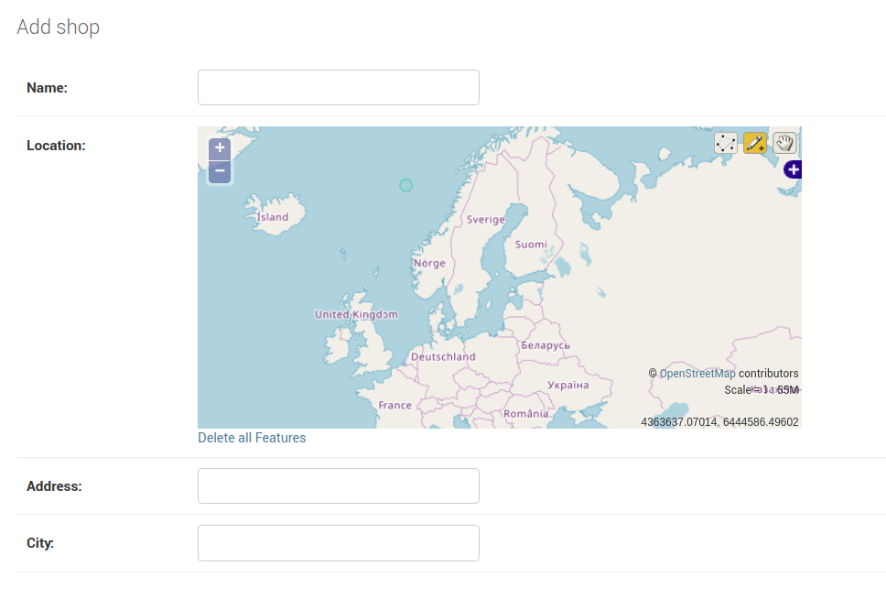Image resolution: width=886 pixels, height=599 pixels.
Task: Click on Sverige on the map
Action: pyautogui.click(x=485, y=220)
